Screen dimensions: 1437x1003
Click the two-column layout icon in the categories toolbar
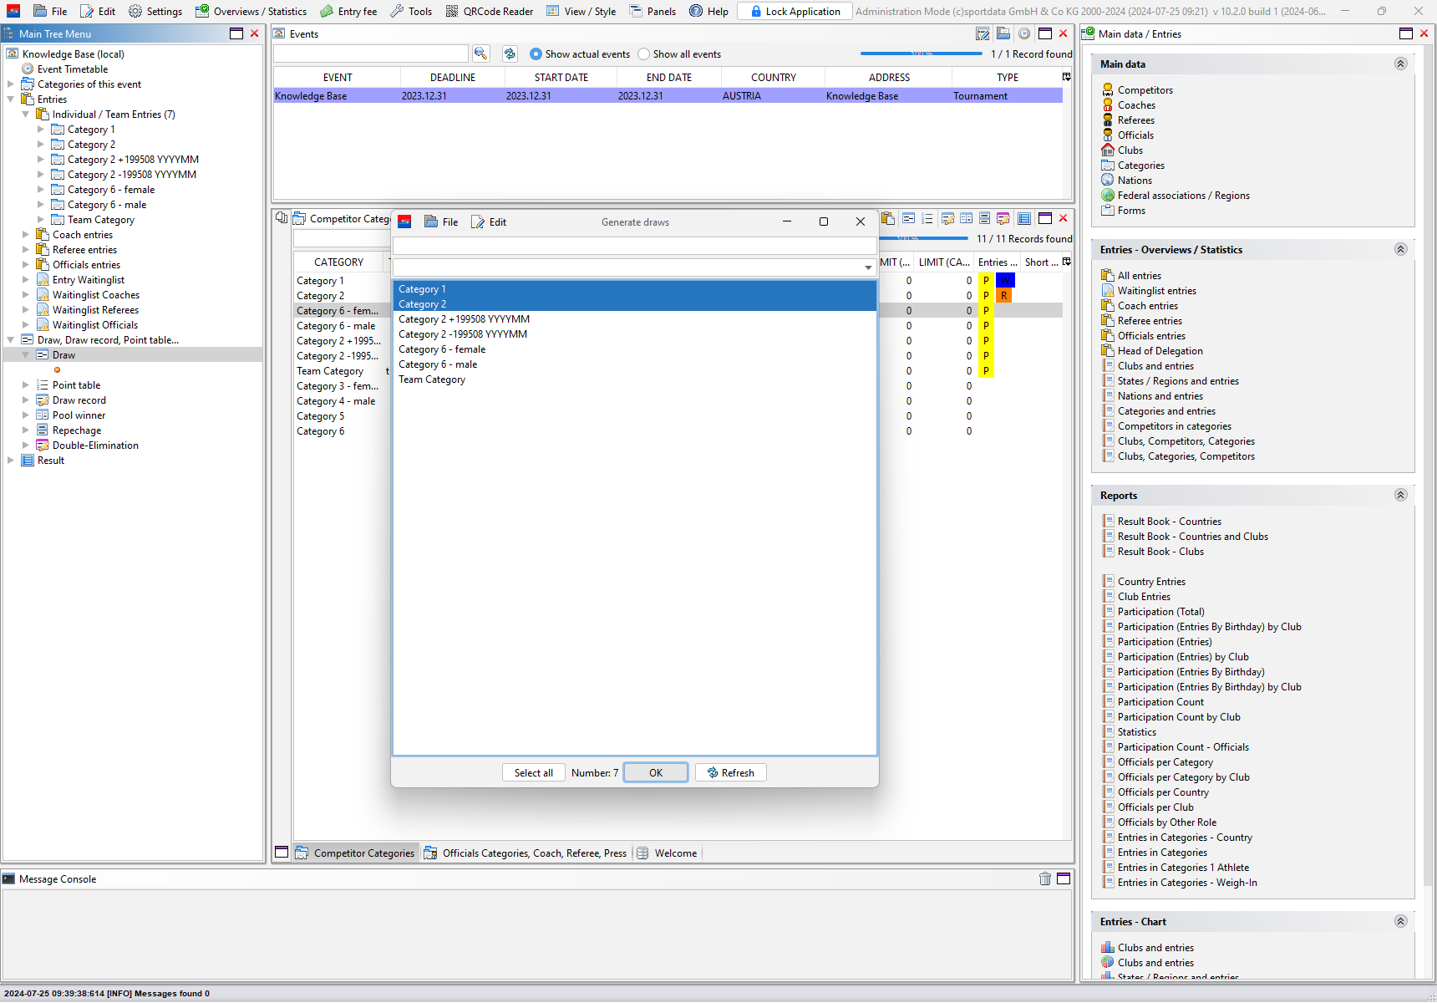tap(966, 218)
